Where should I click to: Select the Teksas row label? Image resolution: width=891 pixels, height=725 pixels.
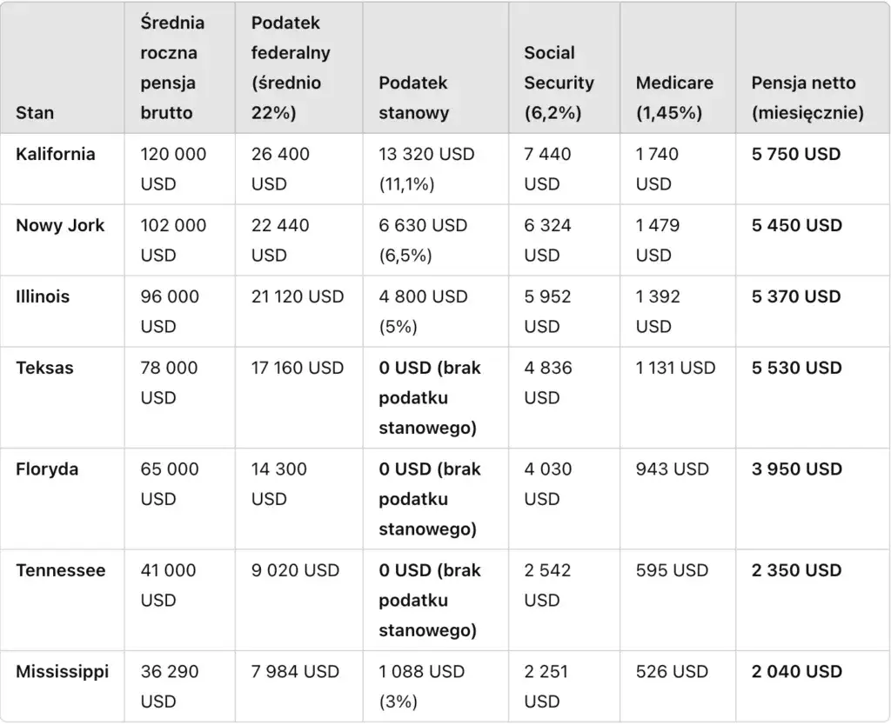44,368
